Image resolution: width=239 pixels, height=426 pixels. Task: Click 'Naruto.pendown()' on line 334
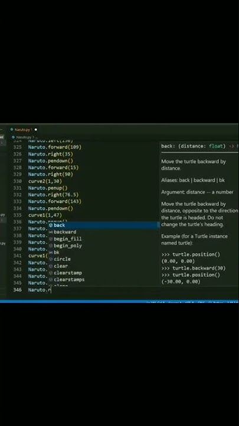coord(50,208)
